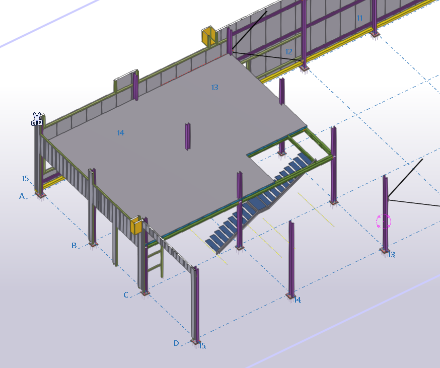
Task: Select grid label 12
Action: (x=288, y=52)
